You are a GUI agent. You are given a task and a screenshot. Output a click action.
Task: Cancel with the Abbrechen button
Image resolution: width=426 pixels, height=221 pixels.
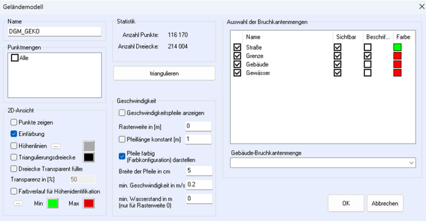pos(386,203)
